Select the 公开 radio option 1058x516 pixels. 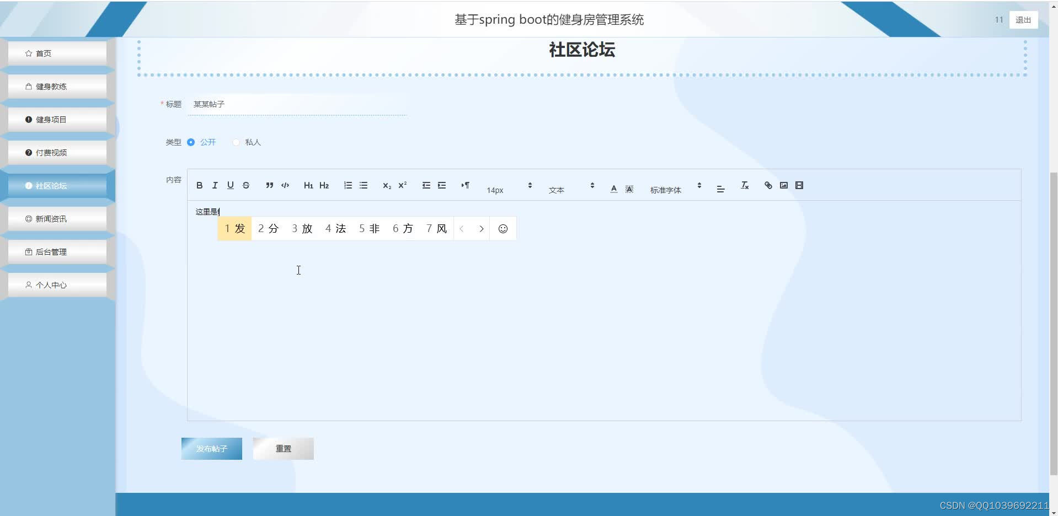click(x=201, y=142)
